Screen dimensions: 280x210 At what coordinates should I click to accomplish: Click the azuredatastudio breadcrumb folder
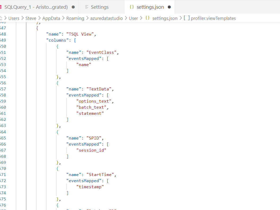point(106,18)
